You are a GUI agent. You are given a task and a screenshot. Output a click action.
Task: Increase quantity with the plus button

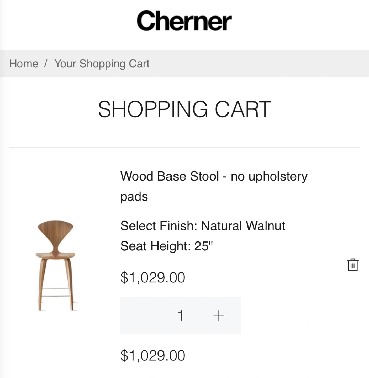[x=219, y=316]
